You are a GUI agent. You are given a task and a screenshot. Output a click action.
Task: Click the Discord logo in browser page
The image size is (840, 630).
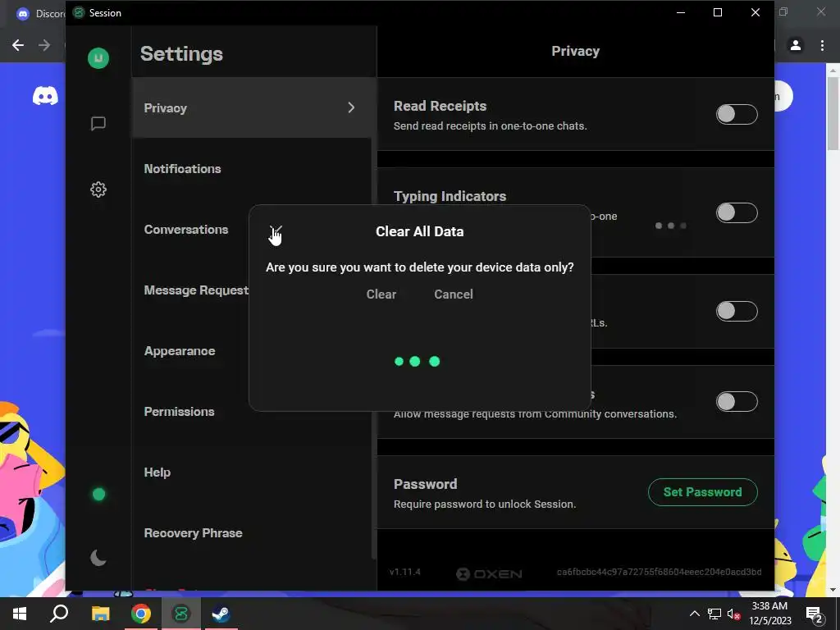(46, 96)
